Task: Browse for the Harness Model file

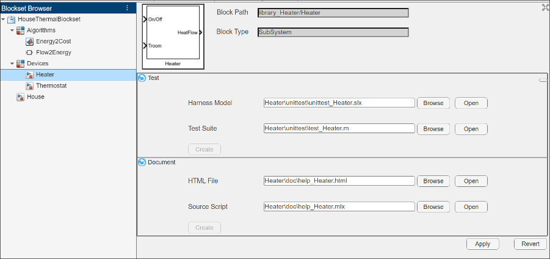Action: pos(433,103)
